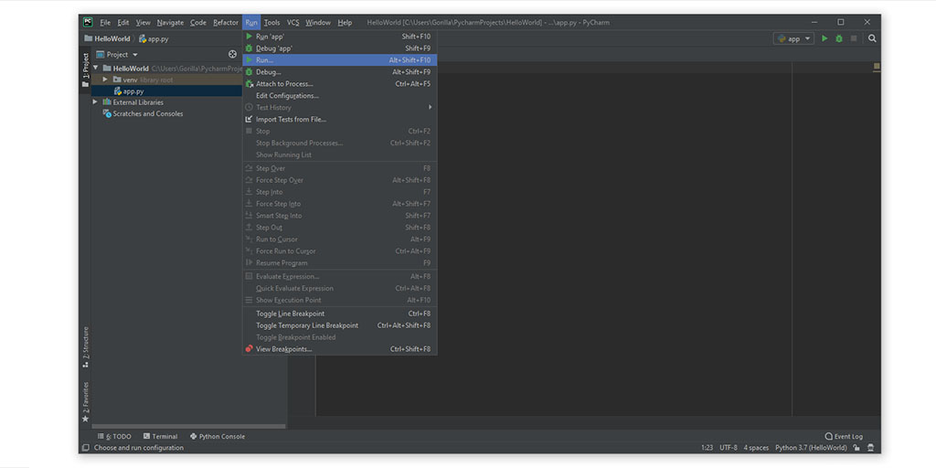
Task: Click the inspector hat icon in status bar
Action: pos(870,448)
